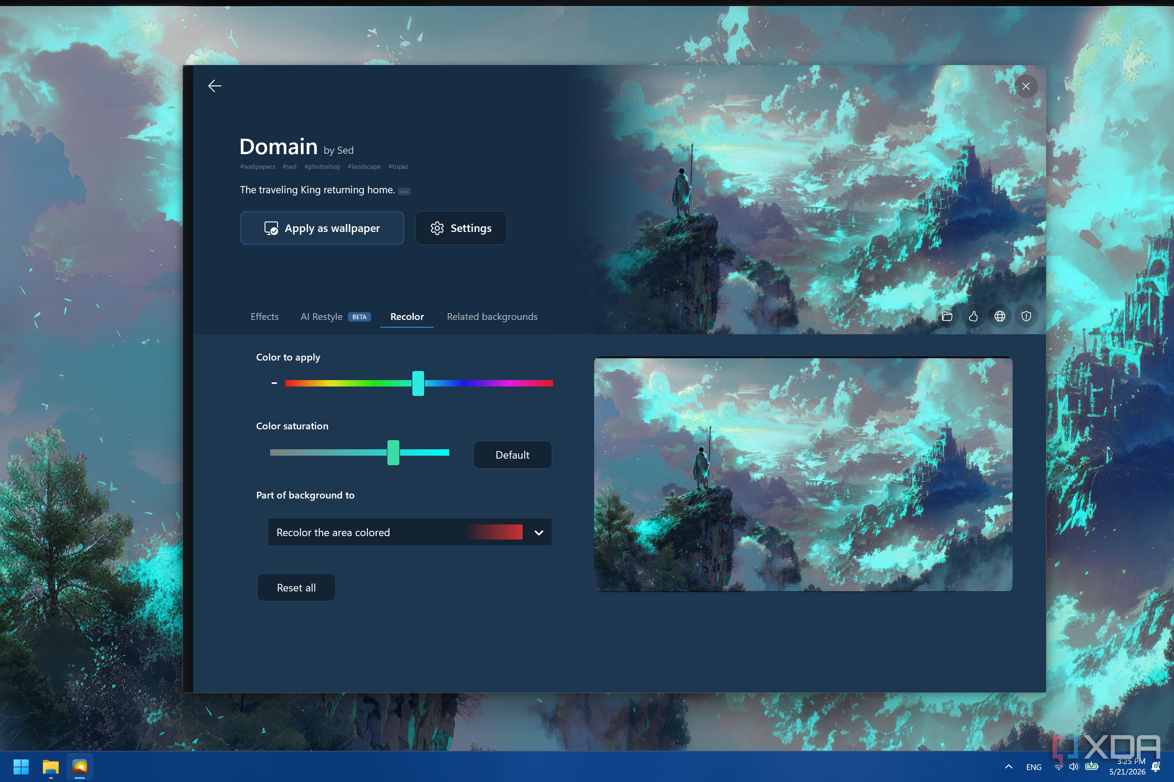Report wallpaper via shield icon
This screenshot has height=782, width=1174.
pyautogui.click(x=1026, y=316)
